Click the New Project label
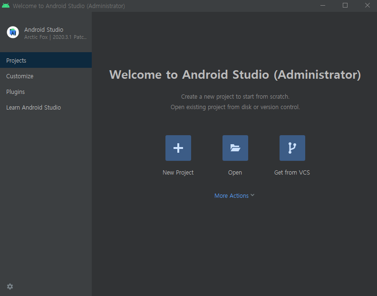This screenshot has height=296, width=377. [x=178, y=173]
